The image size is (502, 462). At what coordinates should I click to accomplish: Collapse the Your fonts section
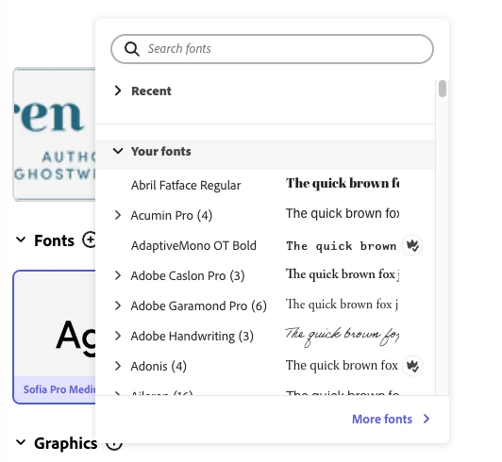coord(118,151)
